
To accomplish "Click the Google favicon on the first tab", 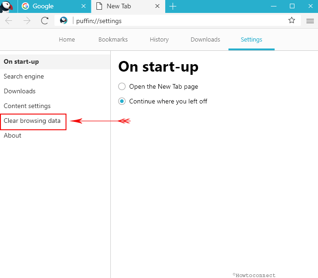I will click(25, 6).
